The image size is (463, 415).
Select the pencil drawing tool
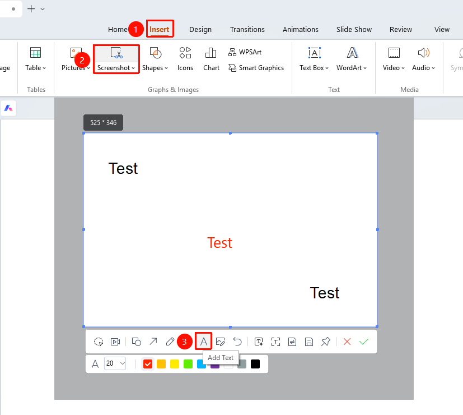point(170,342)
